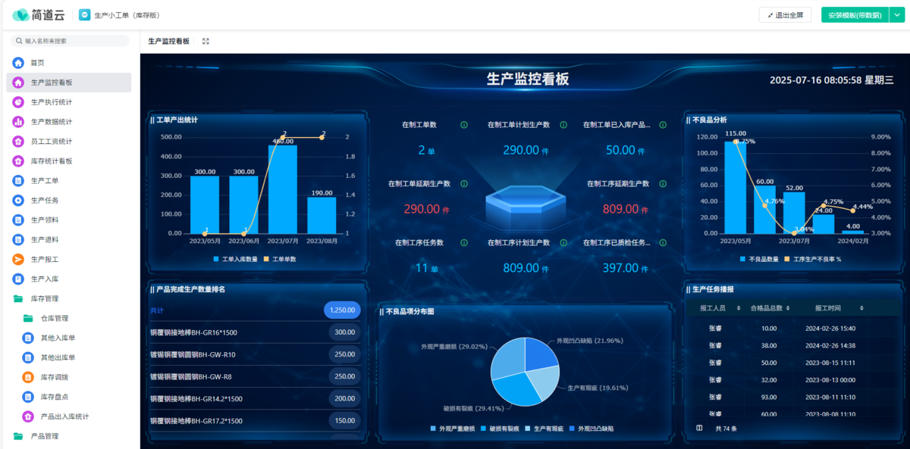This screenshot has width=910, height=449.
Task: Click table cell 2024-02-26 15:40
Action: [830, 329]
